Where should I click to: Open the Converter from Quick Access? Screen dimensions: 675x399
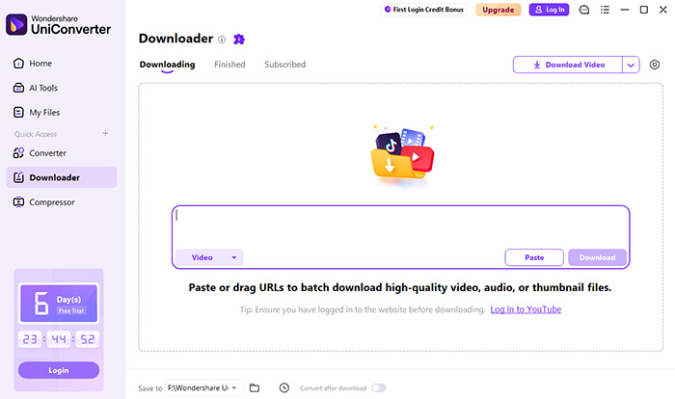coord(40,153)
